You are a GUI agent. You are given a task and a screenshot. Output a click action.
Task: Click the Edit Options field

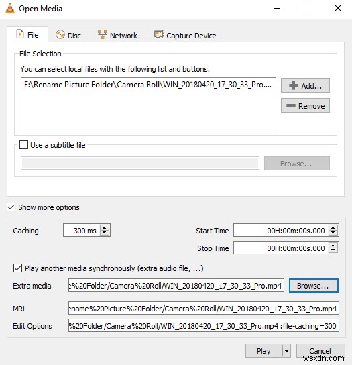pos(204,325)
